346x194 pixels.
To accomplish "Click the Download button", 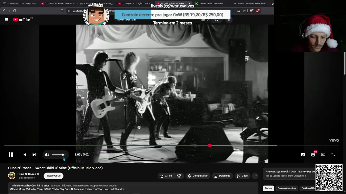I will [x=222, y=176].
